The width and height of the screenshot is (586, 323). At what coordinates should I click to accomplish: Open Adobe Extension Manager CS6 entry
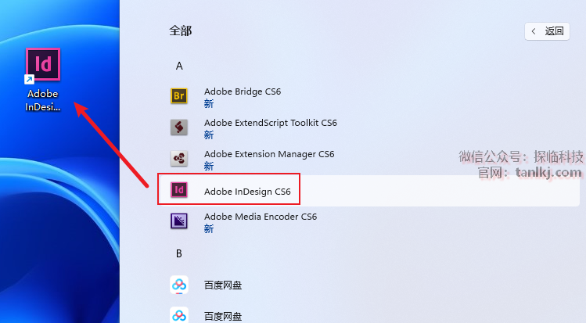coord(268,154)
